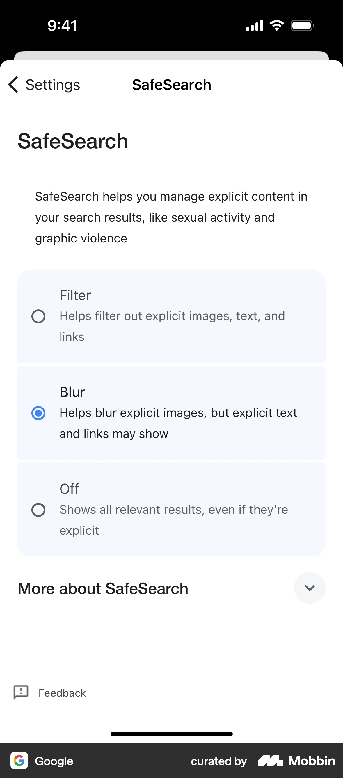Tap the home indicator bar
The width and height of the screenshot is (343, 778).
(x=171, y=734)
